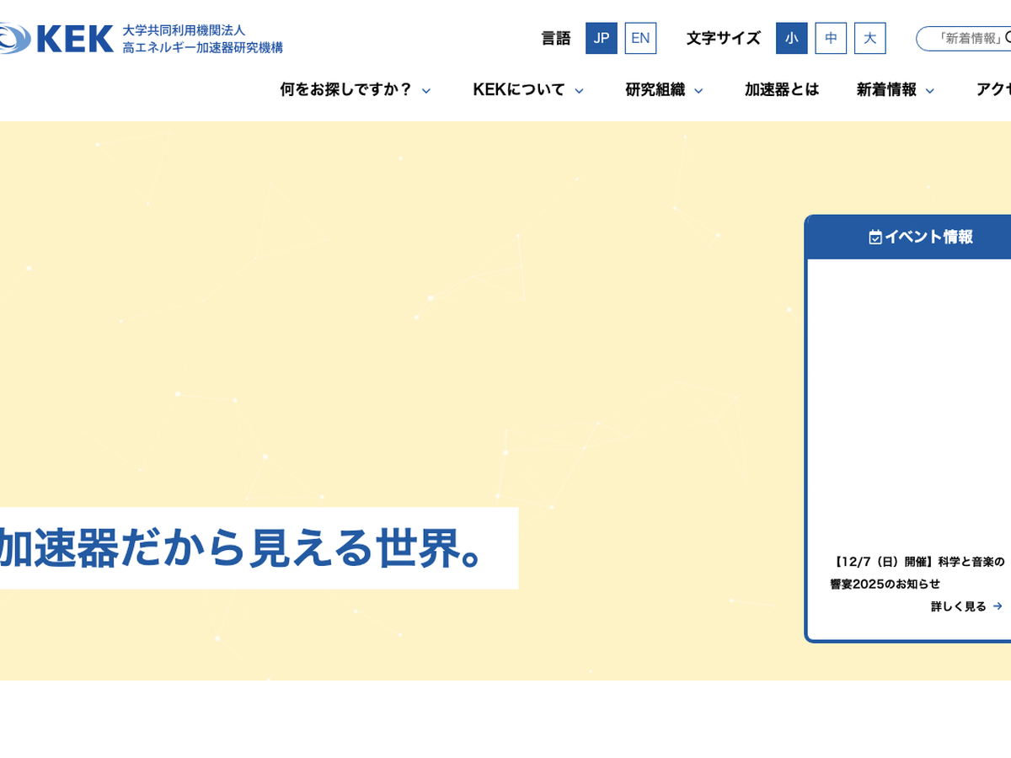Set font size to 小
The height and width of the screenshot is (758, 1011).
(791, 39)
